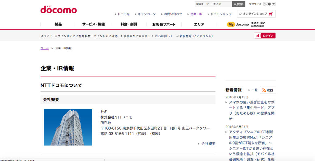315x161 pixels.
Task: Open the 製品 navigation menu
Action: click(x=58, y=25)
